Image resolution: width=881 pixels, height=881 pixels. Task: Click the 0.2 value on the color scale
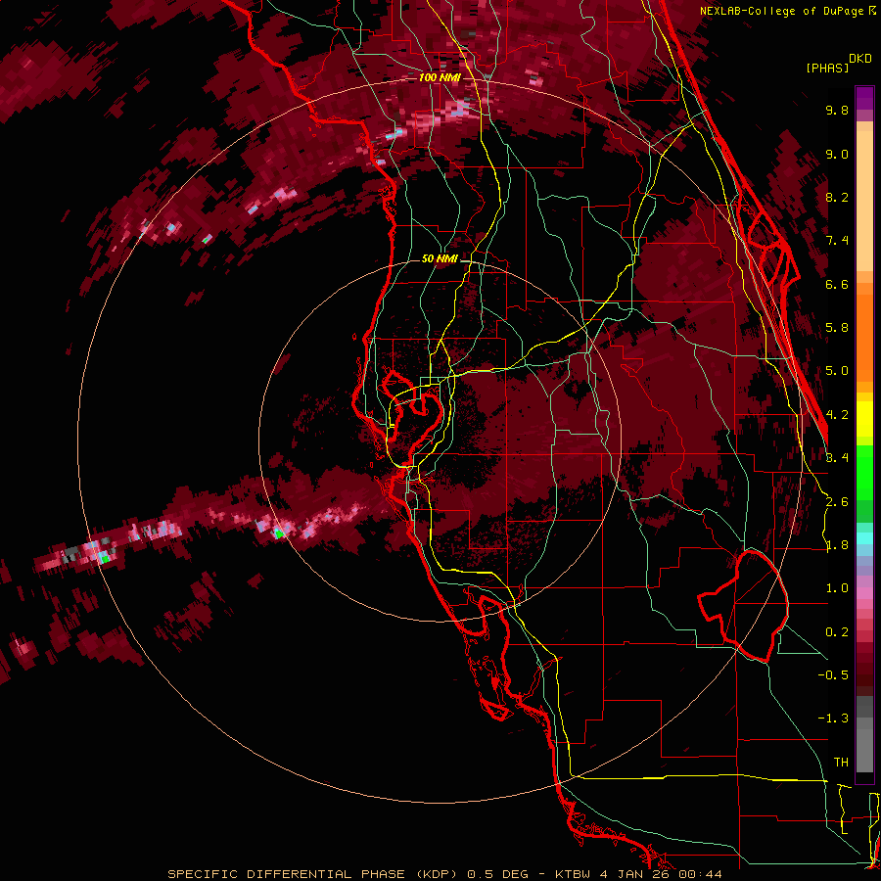point(837,632)
